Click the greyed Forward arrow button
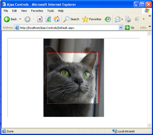The width and height of the screenshot is (153, 135). point(27,19)
